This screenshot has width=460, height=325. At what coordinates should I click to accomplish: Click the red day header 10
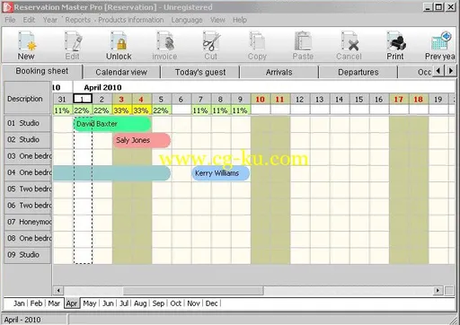[x=261, y=99]
